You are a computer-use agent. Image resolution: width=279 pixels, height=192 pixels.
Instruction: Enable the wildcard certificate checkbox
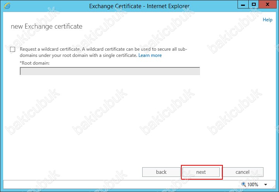tap(13, 49)
